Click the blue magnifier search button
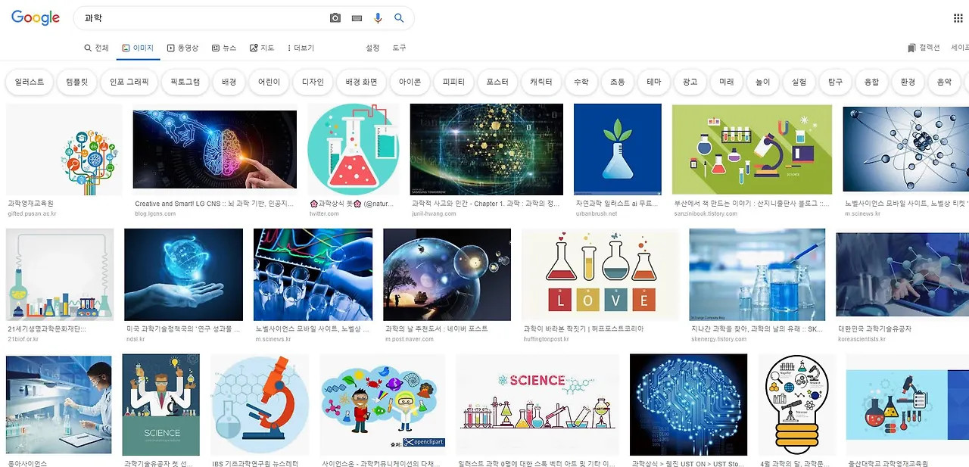969x467 pixels. point(399,18)
